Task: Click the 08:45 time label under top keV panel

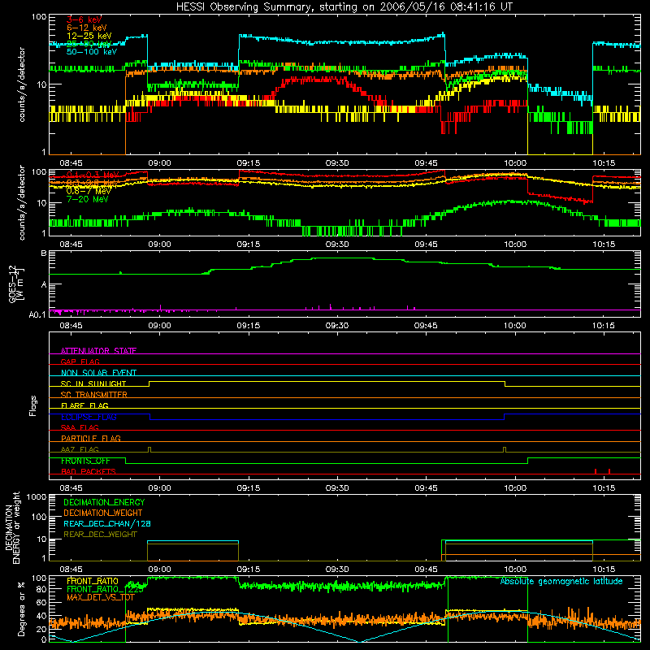Action: (x=71, y=163)
